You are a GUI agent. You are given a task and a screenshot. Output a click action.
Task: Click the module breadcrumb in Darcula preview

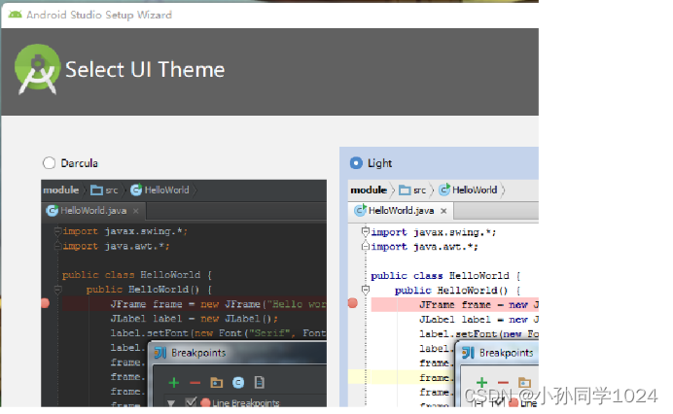coord(61,190)
